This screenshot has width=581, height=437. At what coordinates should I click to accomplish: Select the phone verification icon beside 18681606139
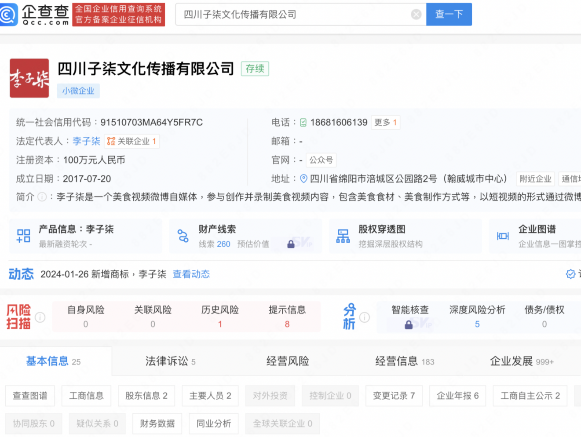click(x=303, y=123)
